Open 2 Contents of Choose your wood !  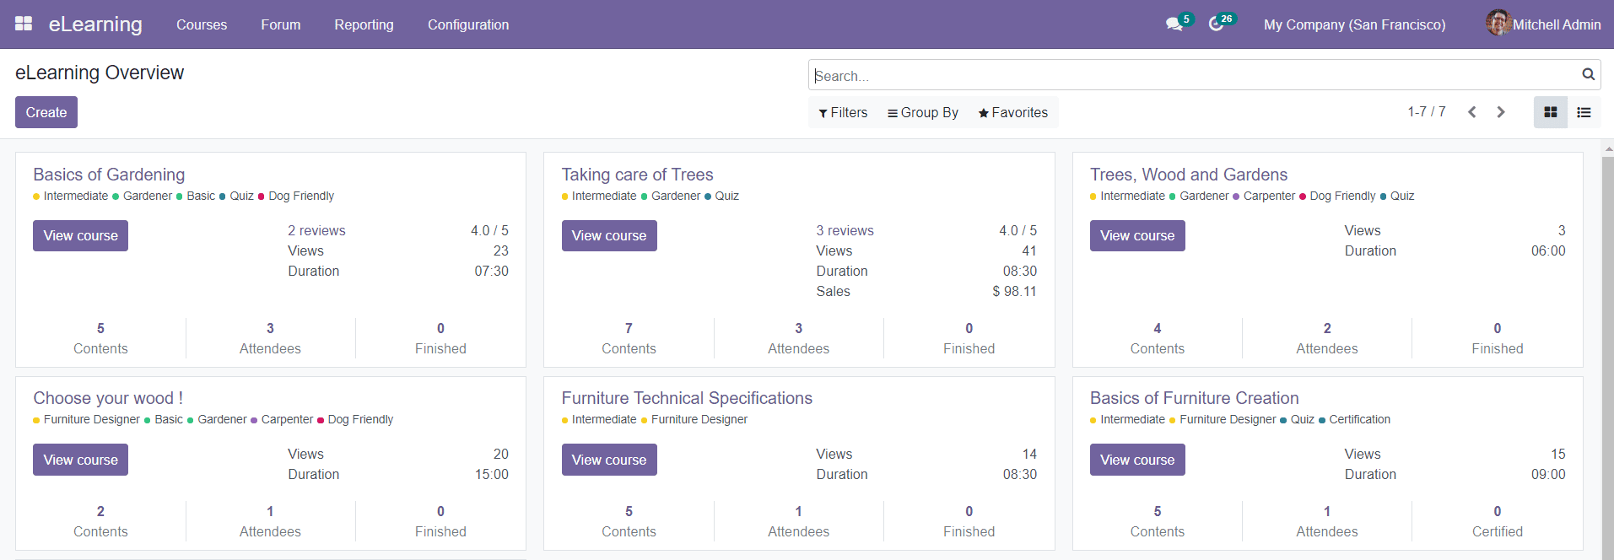pyautogui.click(x=100, y=521)
